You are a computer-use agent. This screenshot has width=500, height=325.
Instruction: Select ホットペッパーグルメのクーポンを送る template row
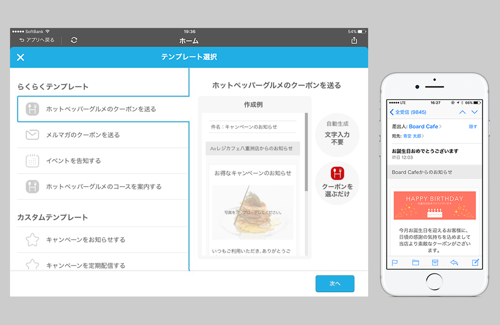tap(103, 109)
